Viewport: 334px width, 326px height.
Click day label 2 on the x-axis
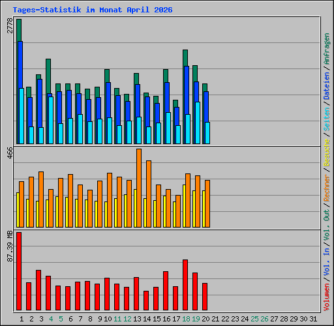[31, 319]
